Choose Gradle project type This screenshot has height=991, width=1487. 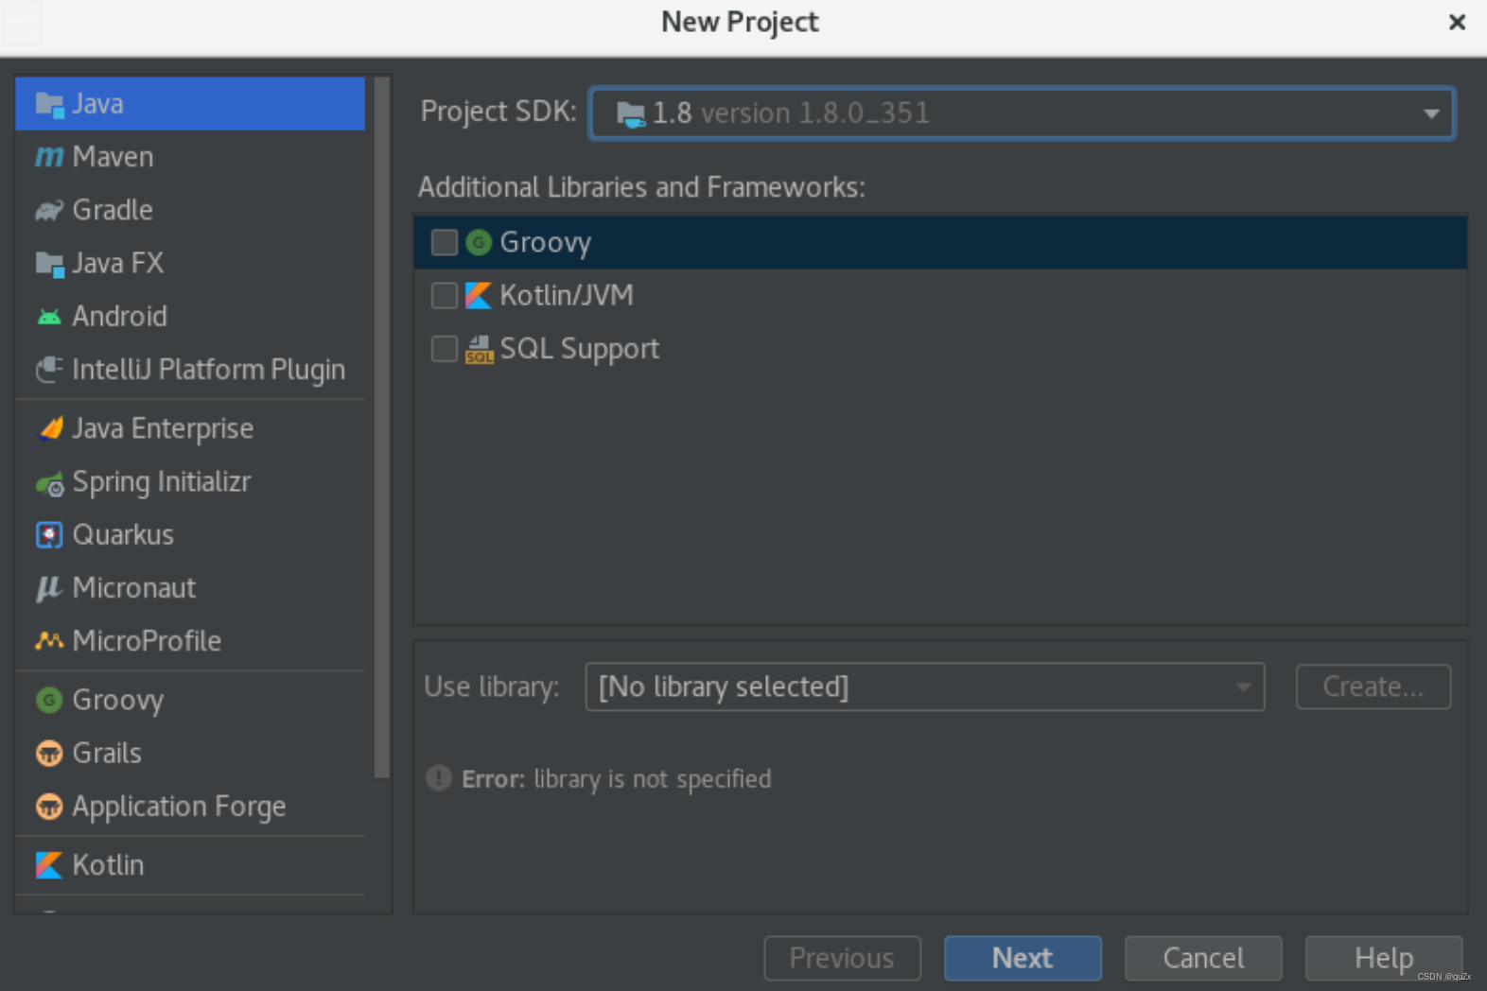pos(190,209)
